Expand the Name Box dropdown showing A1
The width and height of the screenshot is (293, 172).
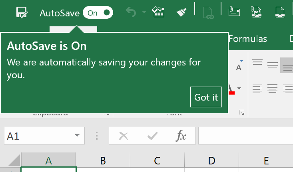click(77, 136)
